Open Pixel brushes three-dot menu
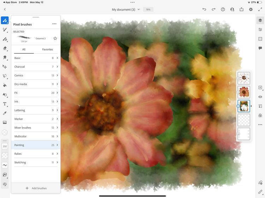265x198 pixels. 54,24
